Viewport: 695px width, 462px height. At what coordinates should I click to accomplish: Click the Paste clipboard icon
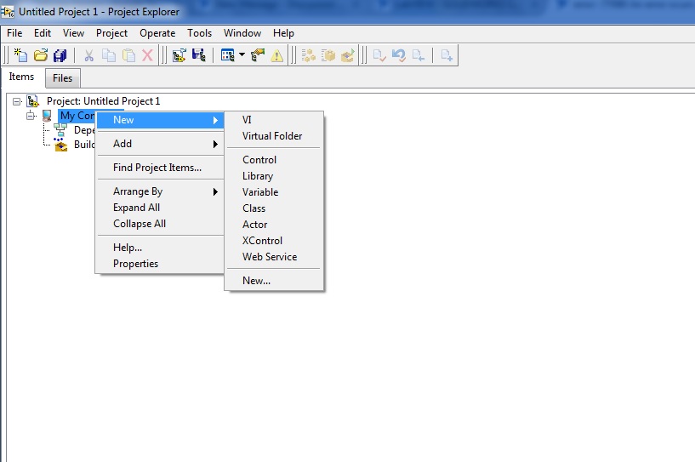coord(128,55)
